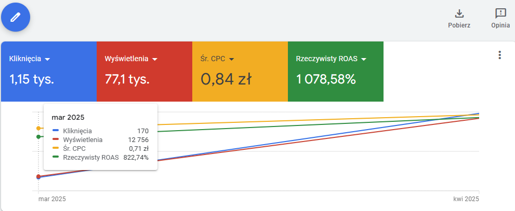The height and width of the screenshot is (211, 515).
Task: Expand the Kliknięcia metric dropdown arrow
Action: 47,59
